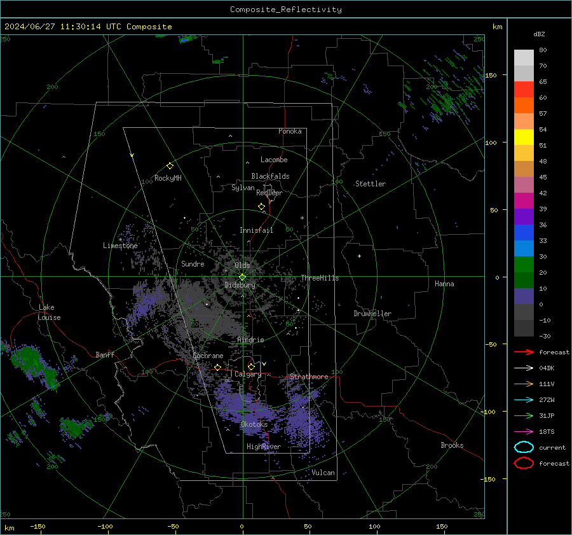Click the Lake Louise label
The height and width of the screenshot is (535, 572).
click(49, 312)
